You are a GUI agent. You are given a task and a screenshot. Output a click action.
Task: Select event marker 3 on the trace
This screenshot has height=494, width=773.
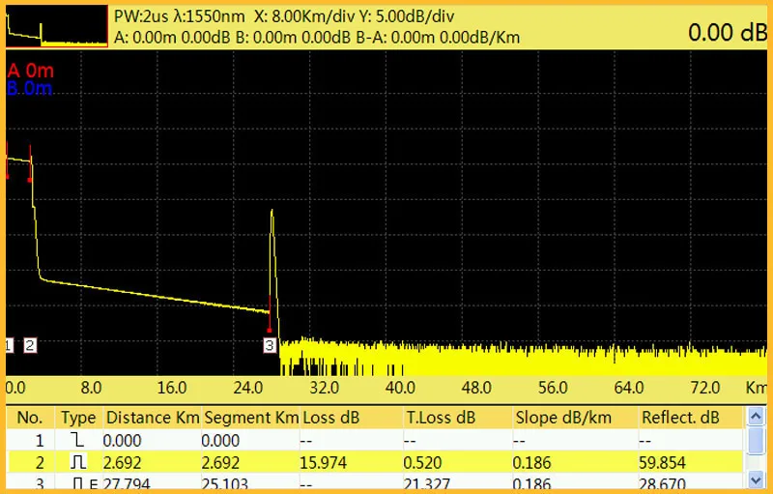270,345
